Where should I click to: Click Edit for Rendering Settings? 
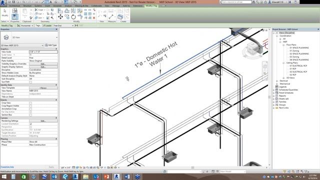(43, 121)
